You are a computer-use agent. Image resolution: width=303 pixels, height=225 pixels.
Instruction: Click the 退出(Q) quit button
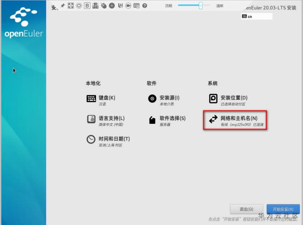pyautogui.click(x=246, y=209)
